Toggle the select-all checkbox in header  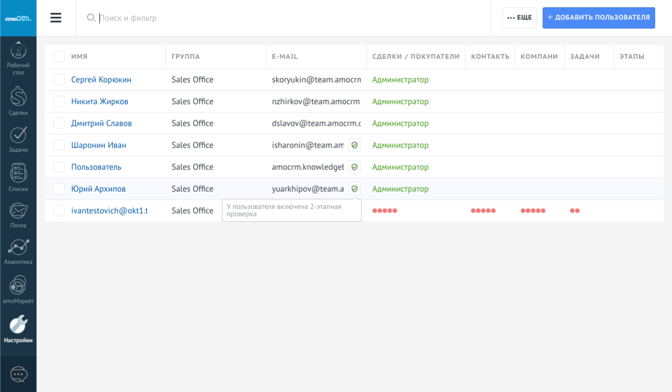(59, 57)
